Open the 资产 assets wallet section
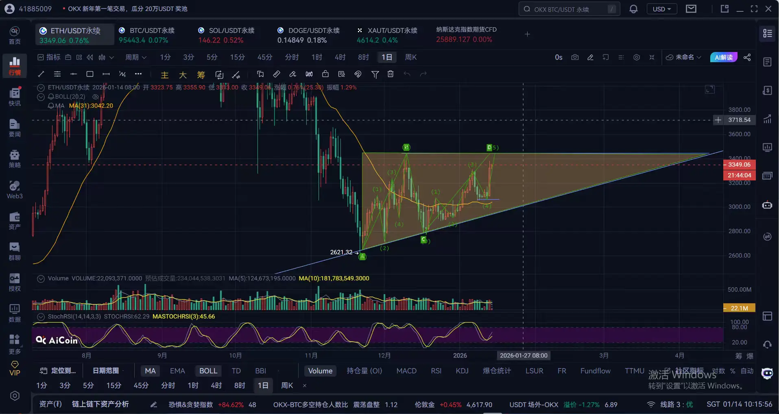Image resolution: width=779 pixels, height=414 pixels. 15,220
